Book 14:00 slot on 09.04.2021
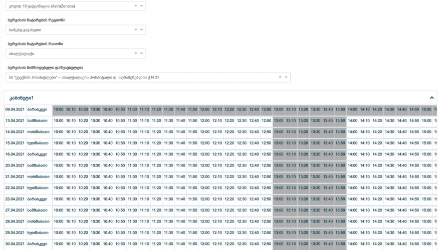This screenshot has width=442, height=250. tap(352, 109)
